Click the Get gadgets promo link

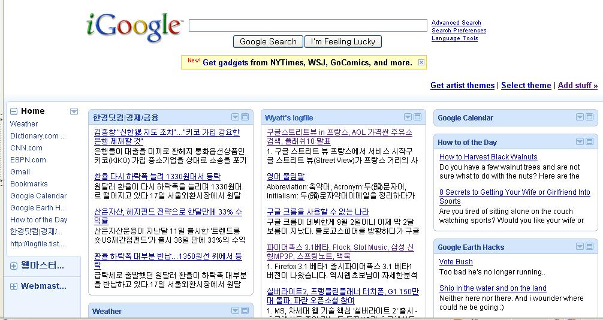pyautogui.click(x=225, y=63)
